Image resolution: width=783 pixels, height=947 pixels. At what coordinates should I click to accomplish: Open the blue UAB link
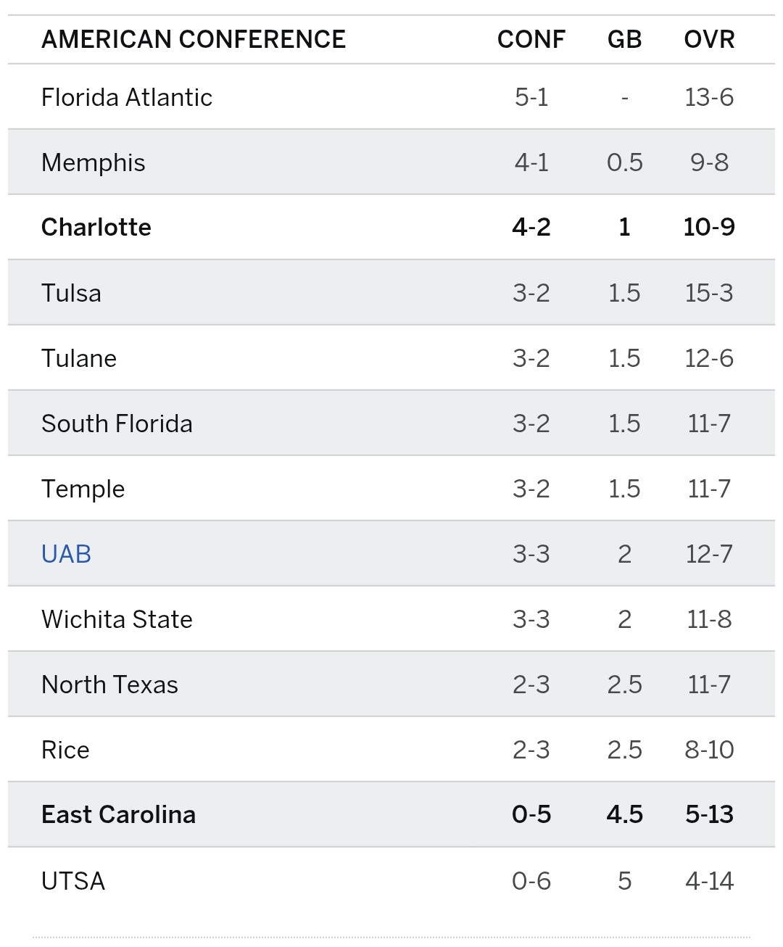pos(66,554)
